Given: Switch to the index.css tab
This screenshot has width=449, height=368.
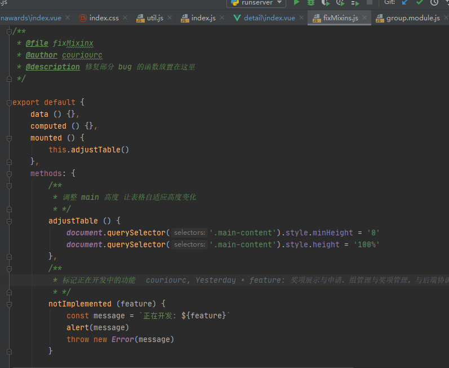Looking at the screenshot, I should (x=104, y=18).
